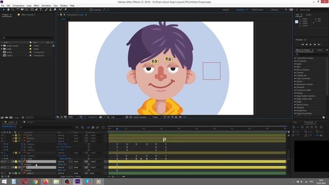Open viewer resolution dropdown showing Full
The image size is (329, 185).
(117, 117)
